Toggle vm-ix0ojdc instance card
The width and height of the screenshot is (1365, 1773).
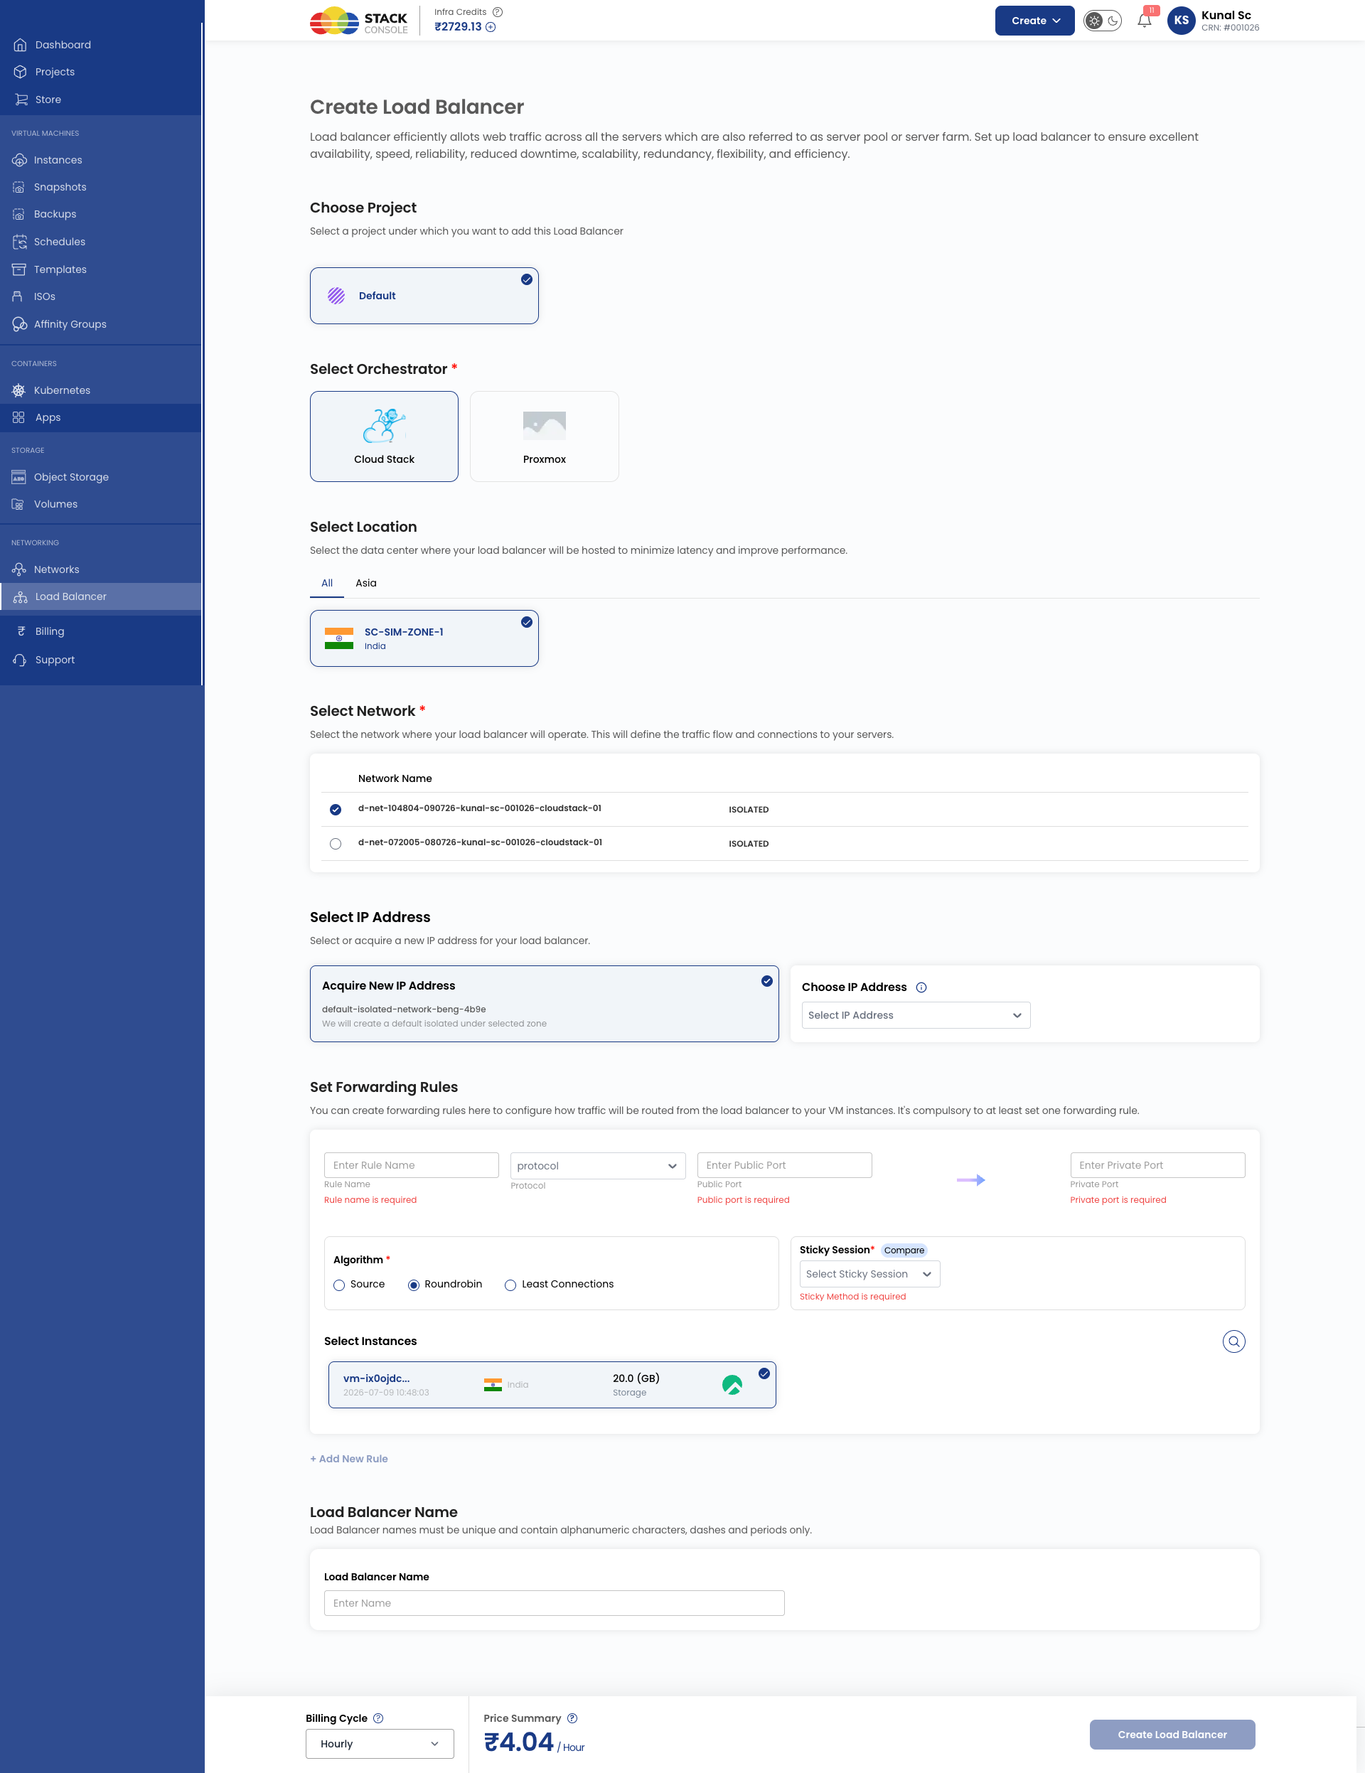(x=552, y=1385)
